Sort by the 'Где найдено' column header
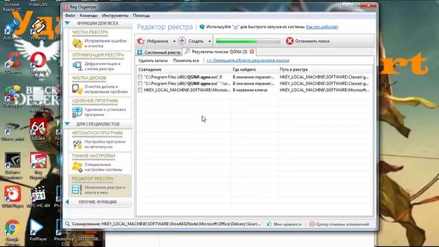Viewport: 439px width, 247px height. click(254, 69)
